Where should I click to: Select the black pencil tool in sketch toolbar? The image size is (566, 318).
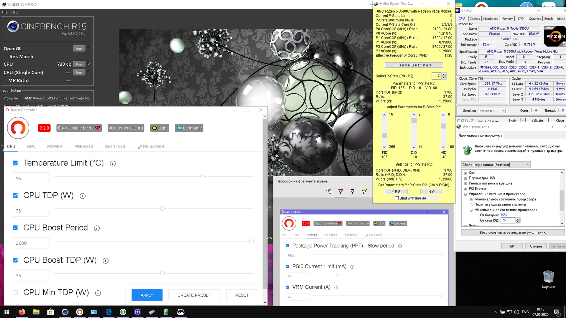(x=352, y=192)
